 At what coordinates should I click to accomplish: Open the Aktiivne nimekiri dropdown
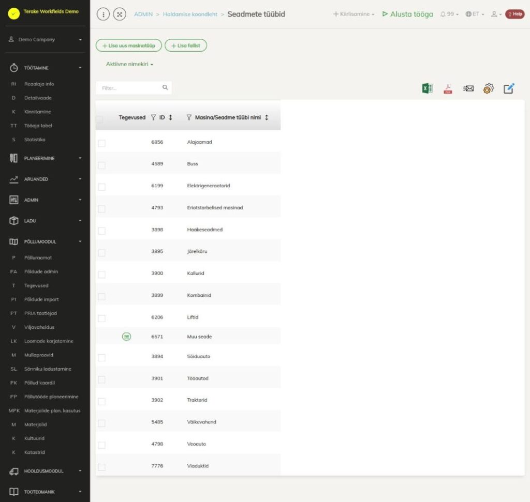(x=129, y=64)
